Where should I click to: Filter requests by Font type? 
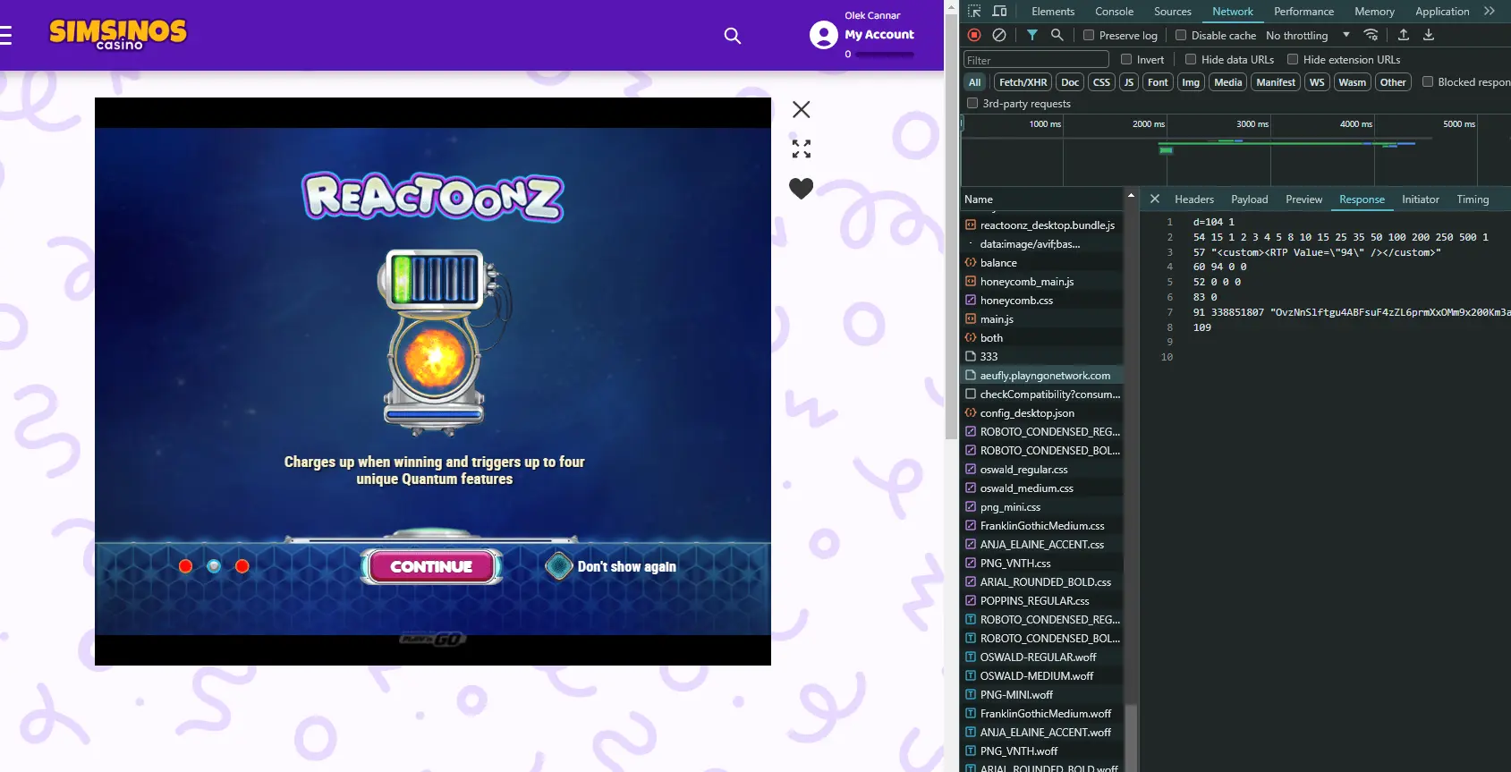[1158, 82]
